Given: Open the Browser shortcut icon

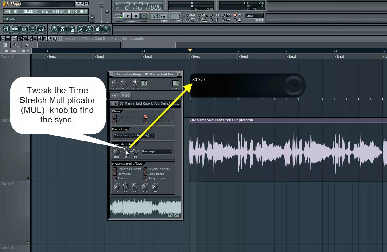Looking at the screenshot, I should pyautogui.click(x=33, y=29).
